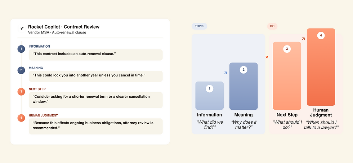This screenshot has width=353, height=163.
Task: Click number 4 badge on tallest bar
Action: pyautogui.click(x=321, y=35)
